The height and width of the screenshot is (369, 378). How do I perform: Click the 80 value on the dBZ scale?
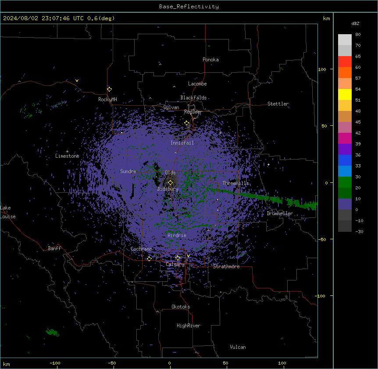coord(358,35)
